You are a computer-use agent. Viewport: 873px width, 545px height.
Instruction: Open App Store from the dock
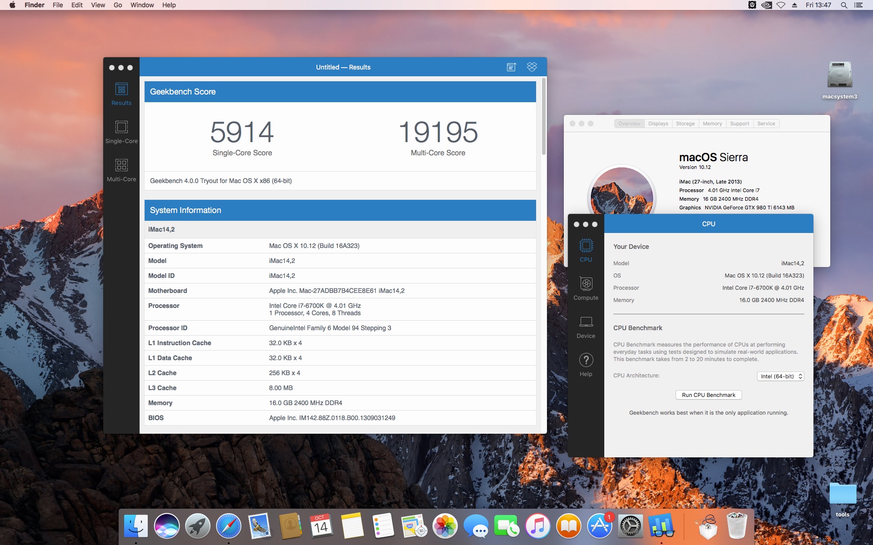coord(599,526)
